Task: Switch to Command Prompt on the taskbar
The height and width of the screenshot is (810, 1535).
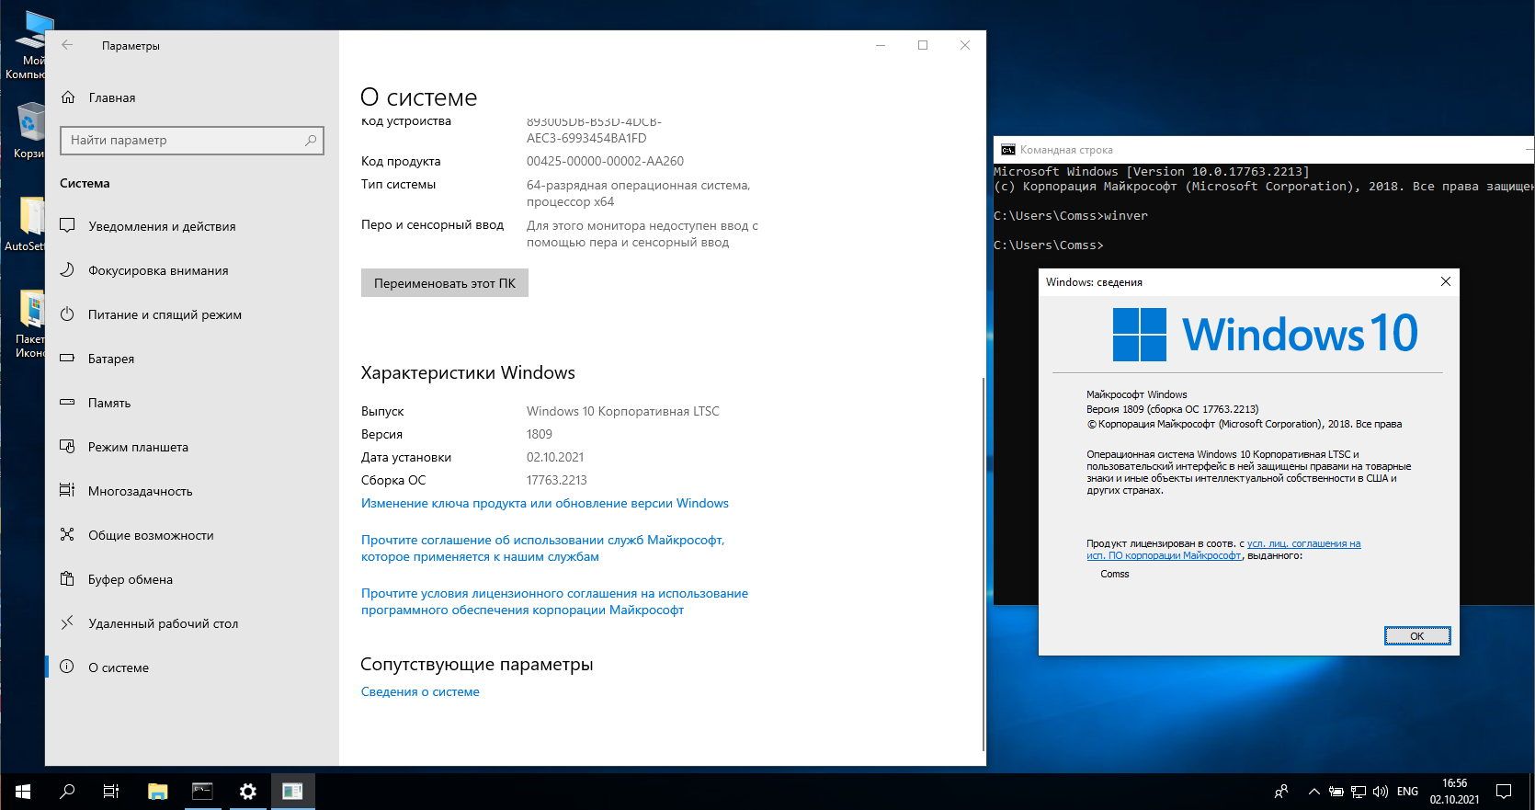Action: 202,791
